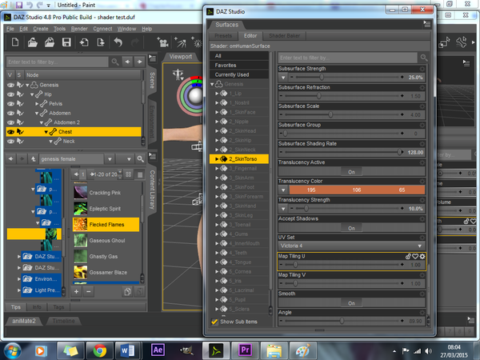Switch to the Presets tab

click(x=223, y=36)
